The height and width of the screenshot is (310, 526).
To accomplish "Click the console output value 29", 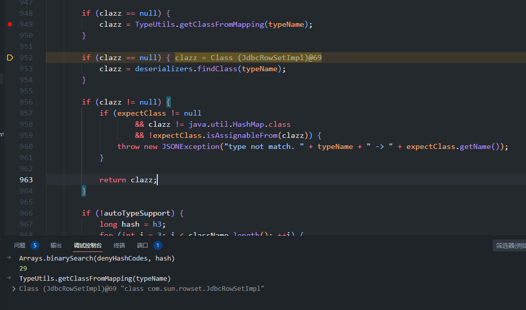I will [23, 268].
